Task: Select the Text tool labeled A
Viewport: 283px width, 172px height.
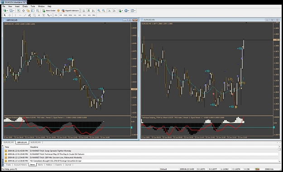Action: [39, 15]
